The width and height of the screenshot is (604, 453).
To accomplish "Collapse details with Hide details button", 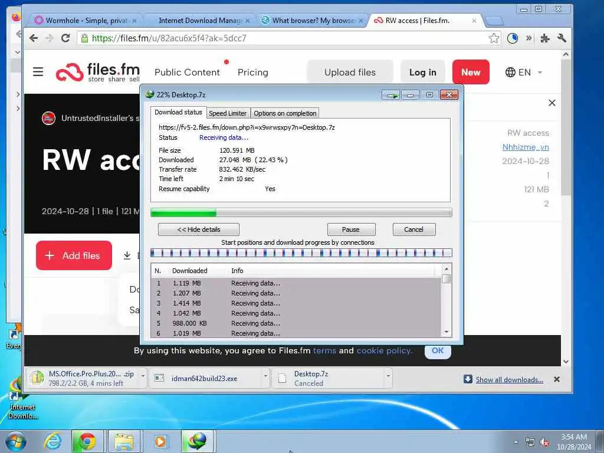I will (199, 229).
